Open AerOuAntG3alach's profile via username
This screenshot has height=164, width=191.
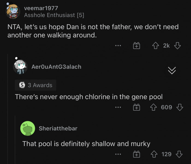[x=56, y=66]
